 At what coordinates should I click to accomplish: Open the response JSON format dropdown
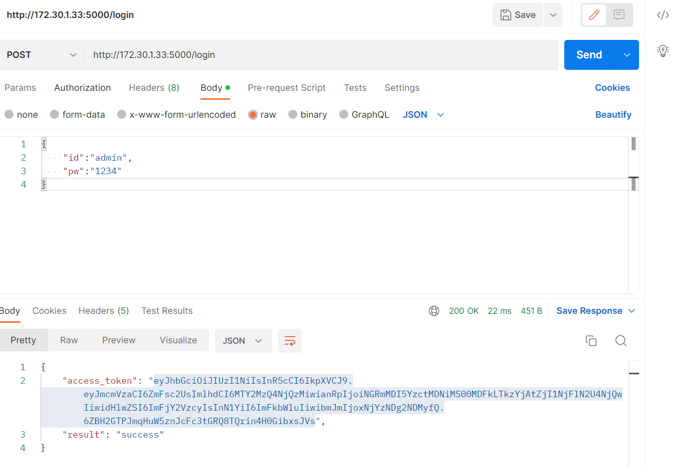coord(243,341)
